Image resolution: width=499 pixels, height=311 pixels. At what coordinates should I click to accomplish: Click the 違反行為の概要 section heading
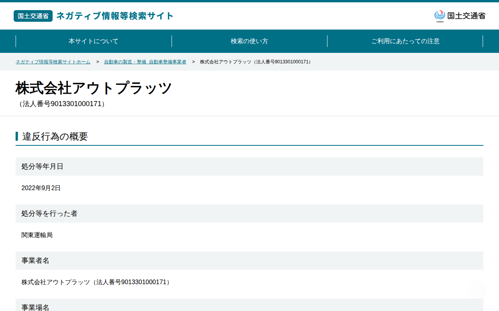tap(55, 136)
